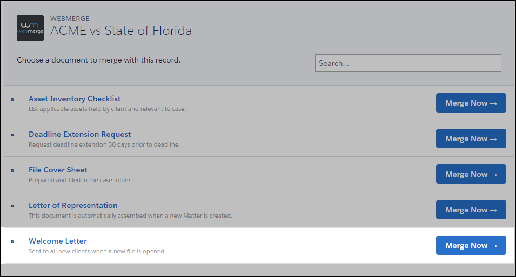Viewport: 516px width, 277px height.
Task: Hit Merge Now for File Cover Sheet
Action: [471, 174]
